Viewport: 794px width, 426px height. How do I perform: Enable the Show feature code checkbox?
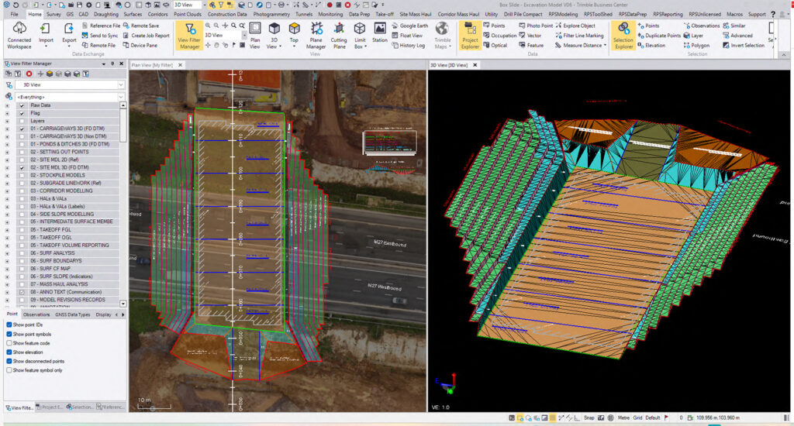point(9,342)
